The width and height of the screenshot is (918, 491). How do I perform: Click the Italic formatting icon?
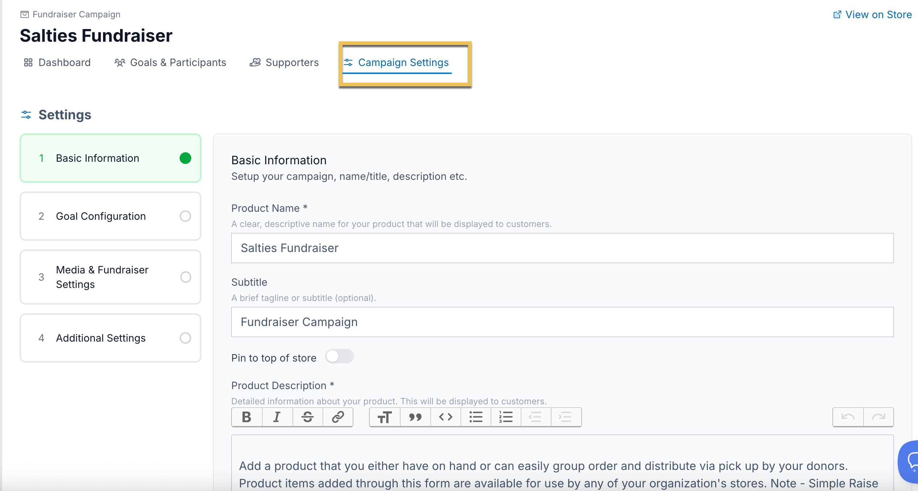click(x=277, y=417)
